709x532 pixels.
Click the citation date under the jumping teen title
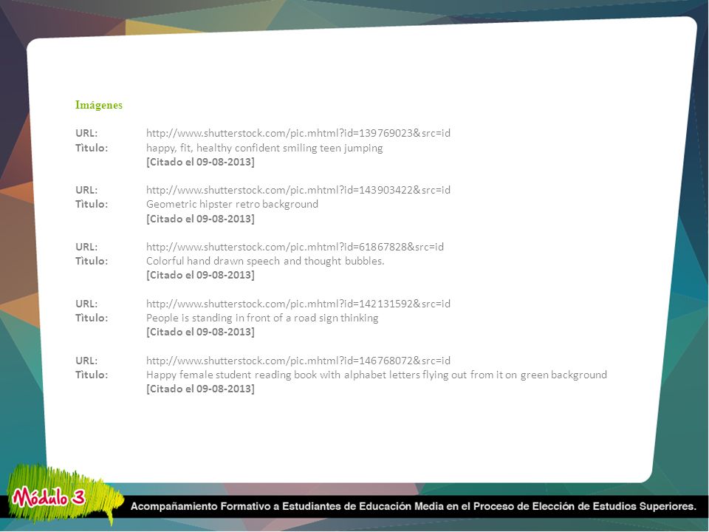(x=200, y=162)
